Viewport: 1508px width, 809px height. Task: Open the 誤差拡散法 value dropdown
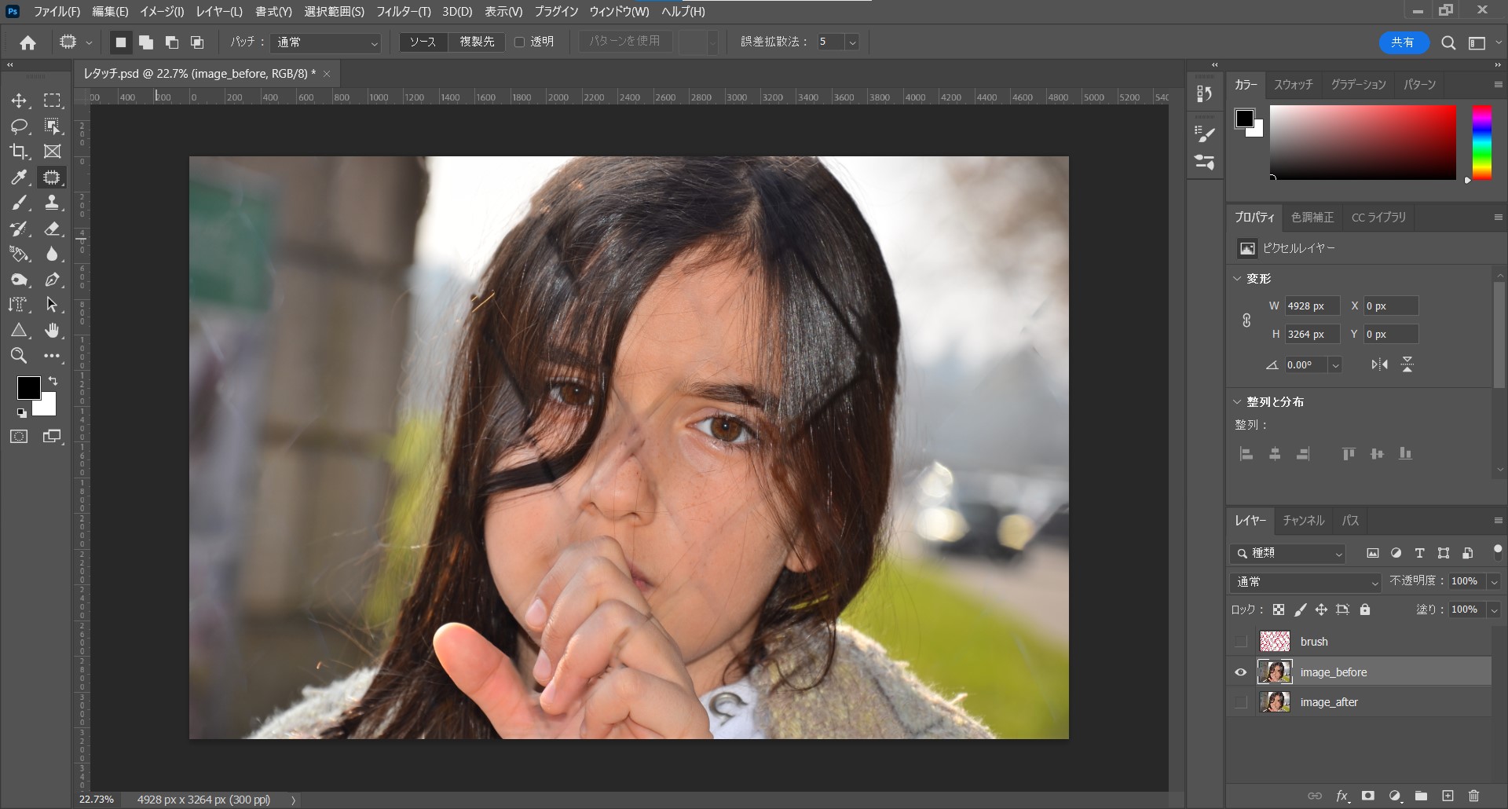(852, 42)
